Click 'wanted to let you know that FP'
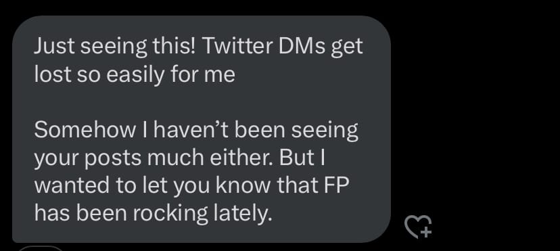Screen dimensions: 560x251 click(x=191, y=185)
